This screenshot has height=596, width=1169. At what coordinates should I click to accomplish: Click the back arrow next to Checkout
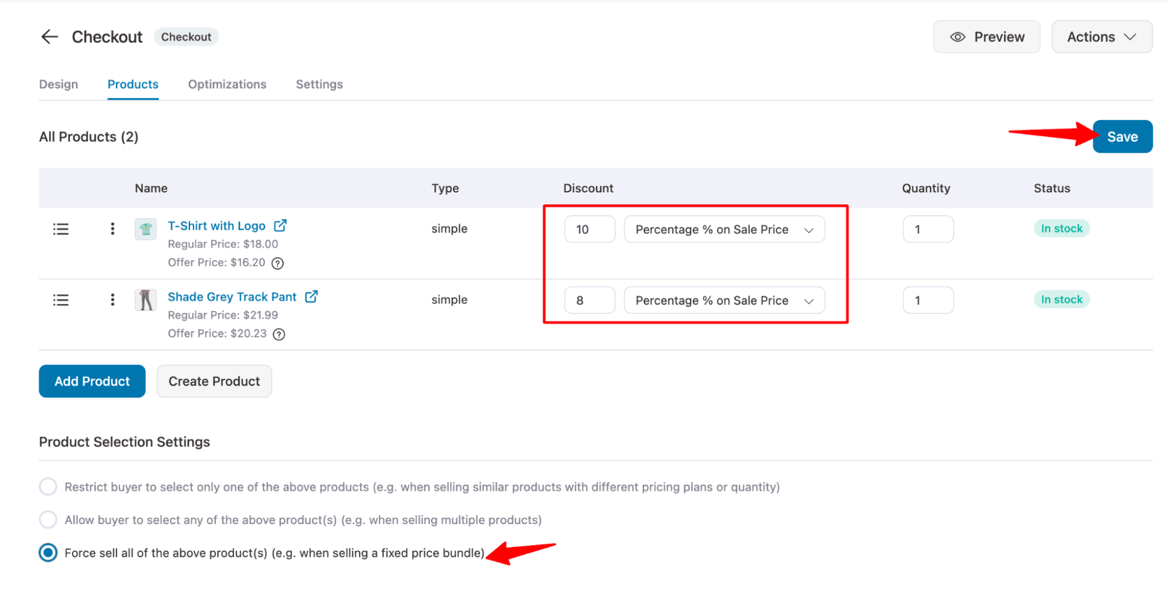pyautogui.click(x=50, y=37)
